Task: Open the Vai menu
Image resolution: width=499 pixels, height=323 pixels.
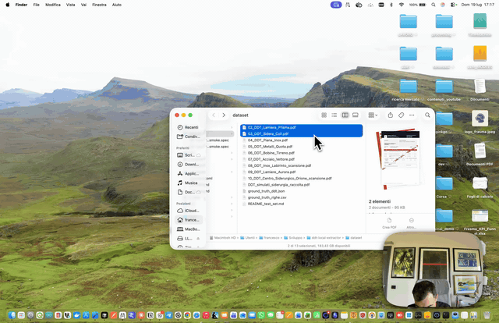Action: coord(83,5)
